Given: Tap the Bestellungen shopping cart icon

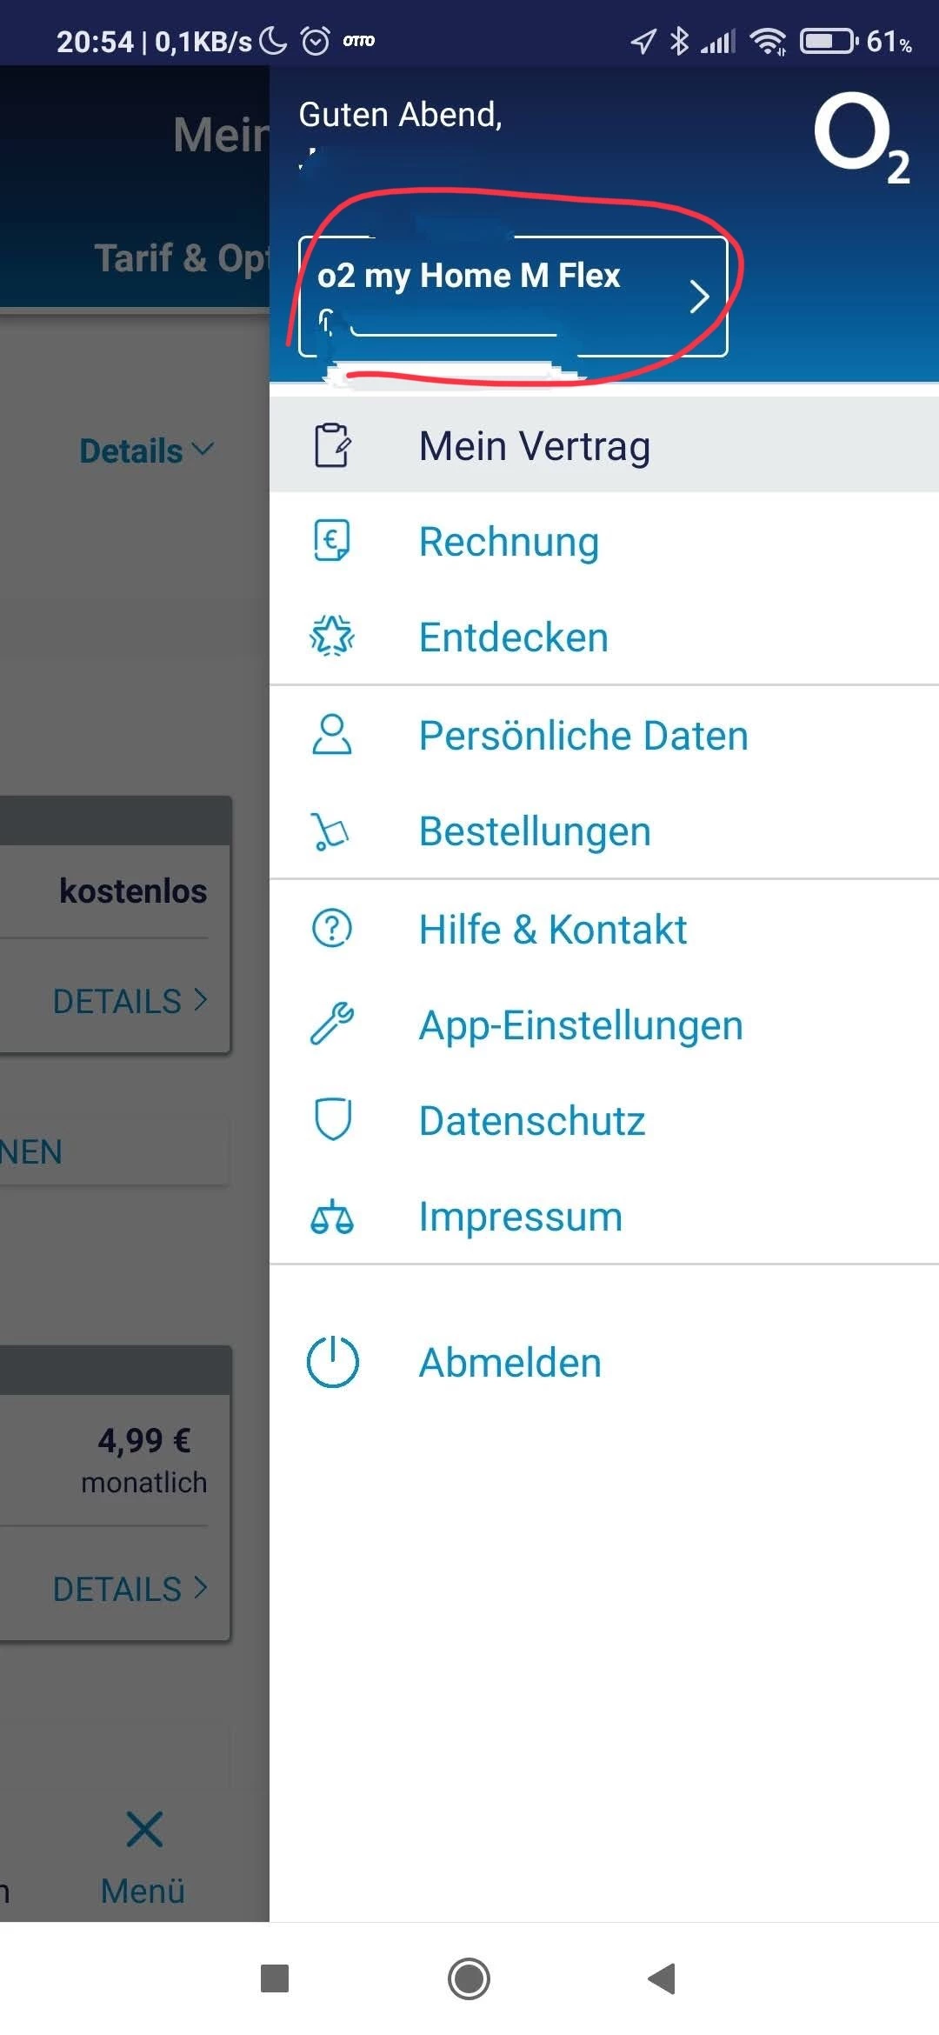Looking at the screenshot, I should 331,831.
